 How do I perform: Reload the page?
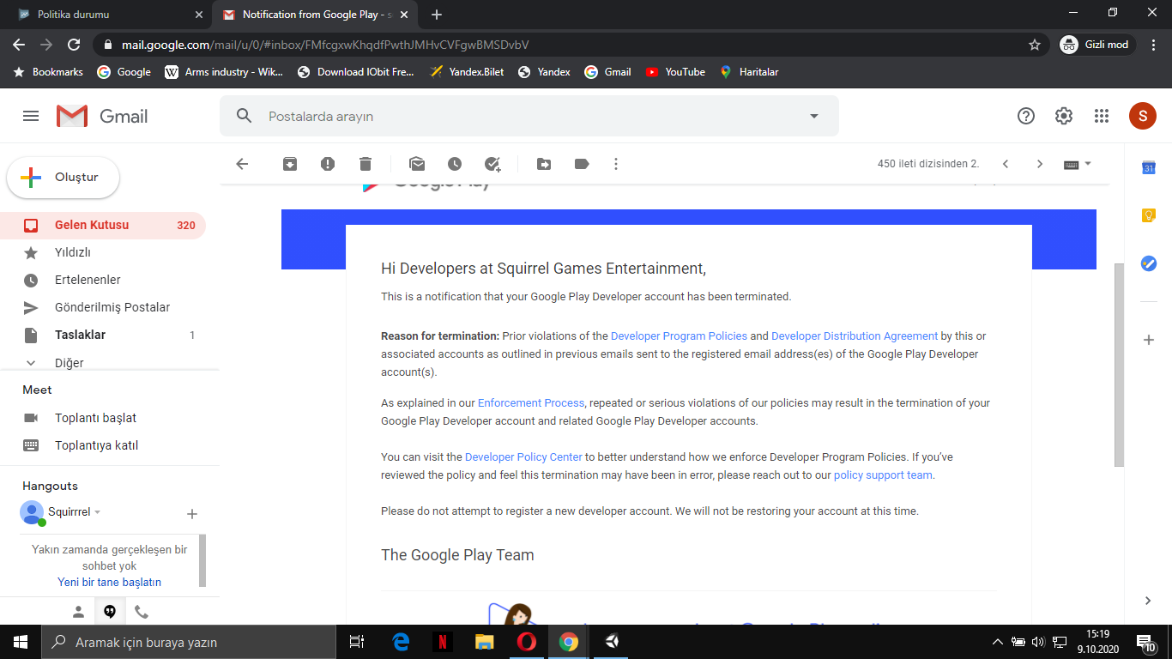74,45
